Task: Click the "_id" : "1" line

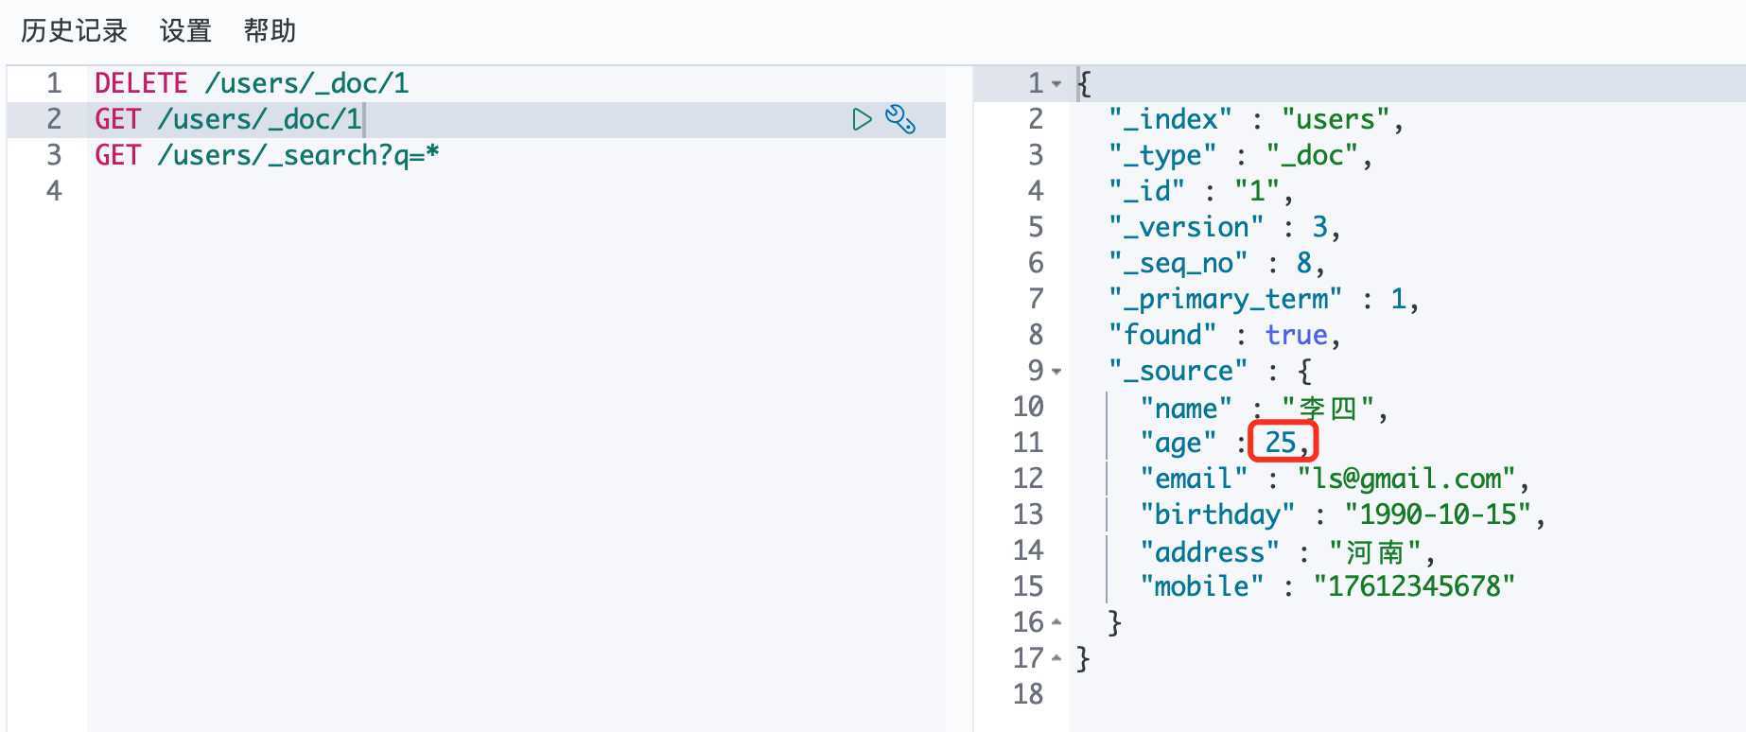Action: pos(1200,191)
